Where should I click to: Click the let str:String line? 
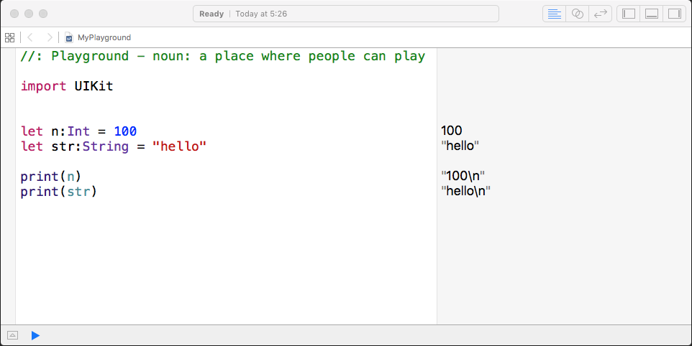click(x=114, y=146)
